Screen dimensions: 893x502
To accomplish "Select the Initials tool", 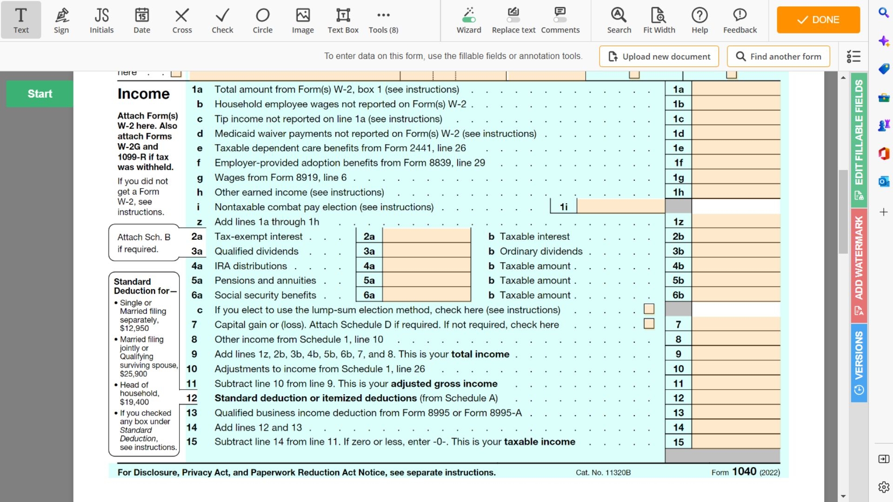I will pos(101,20).
